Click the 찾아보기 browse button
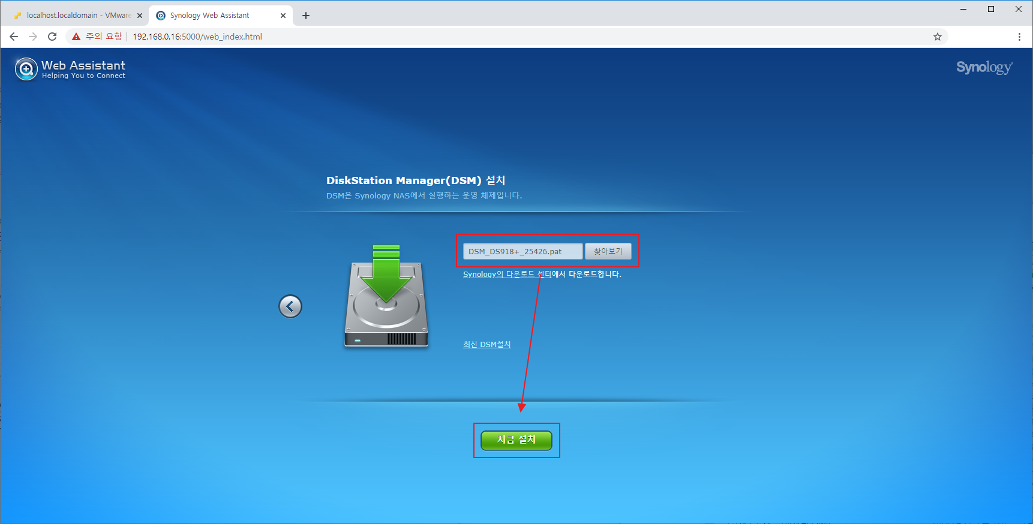Viewport: 1033px width, 524px height. pyautogui.click(x=608, y=251)
